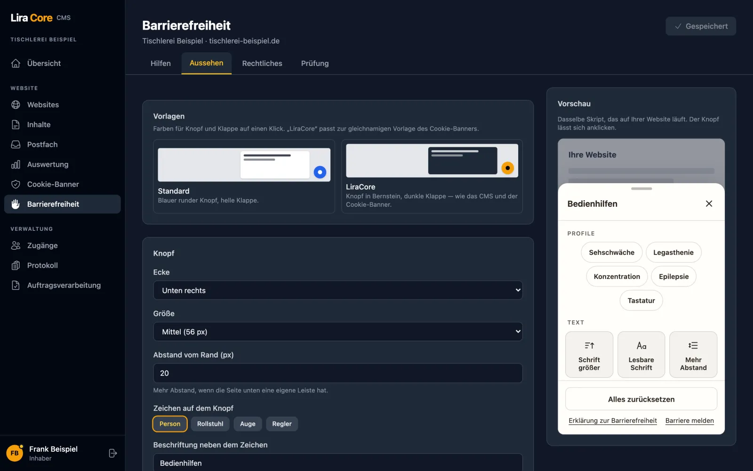This screenshot has width=753, height=471.
Task: Click the Websites globe icon
Action: click(16, 105)
